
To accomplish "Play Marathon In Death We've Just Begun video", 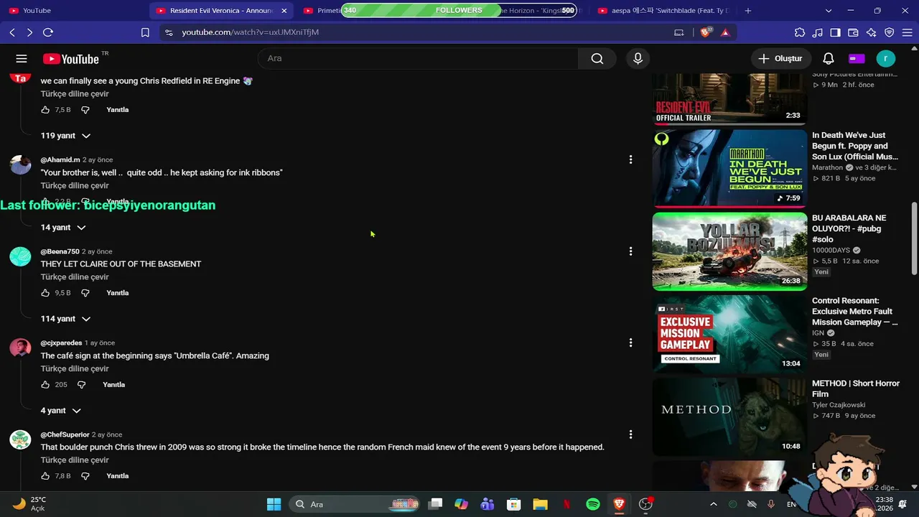I will tap(729, 168).
